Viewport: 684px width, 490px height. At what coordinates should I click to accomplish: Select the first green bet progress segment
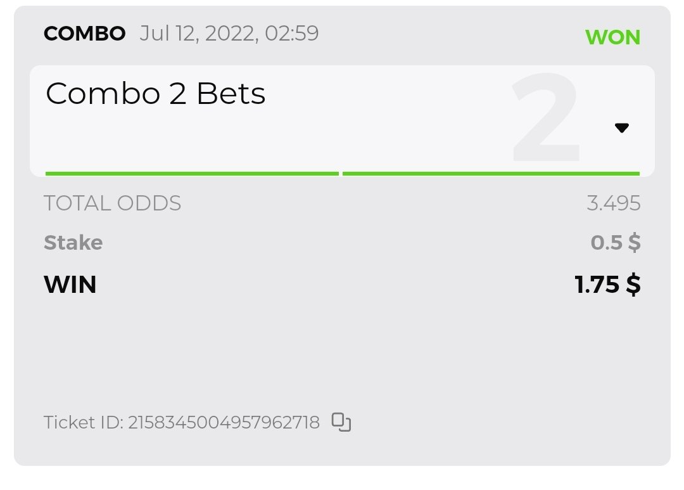[x=192, y=173]
